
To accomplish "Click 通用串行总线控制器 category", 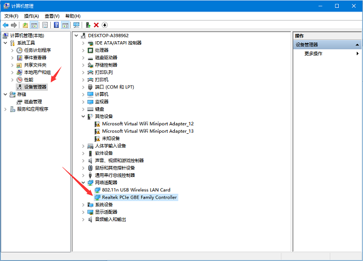I will (x=115, y=175).
